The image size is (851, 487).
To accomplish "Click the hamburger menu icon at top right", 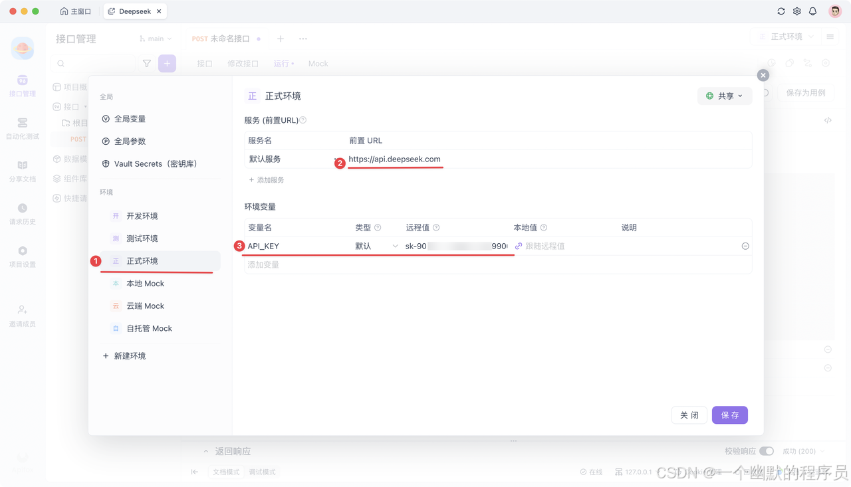I will coord(830,37).
